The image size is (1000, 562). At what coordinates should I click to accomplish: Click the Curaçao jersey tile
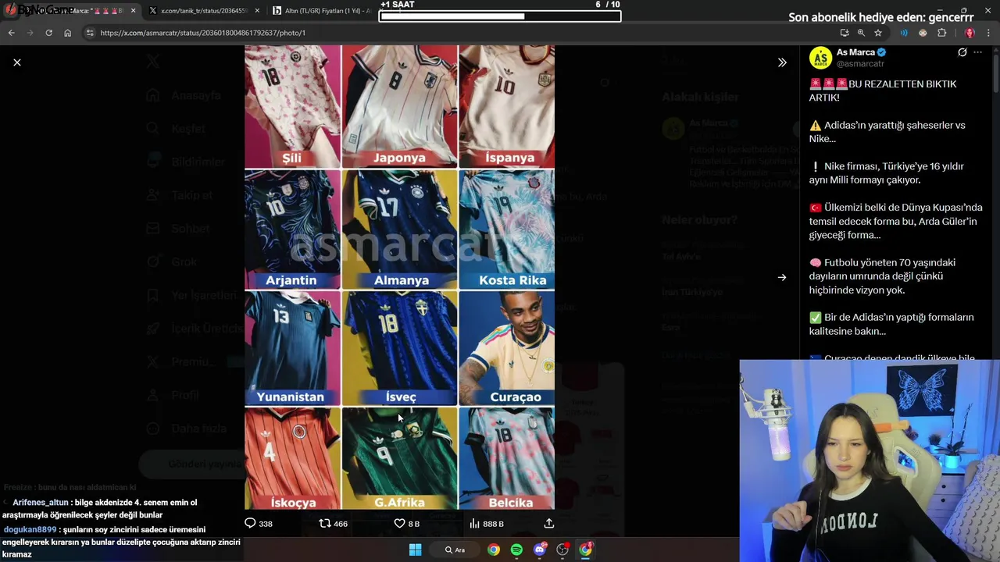(507, 349)
